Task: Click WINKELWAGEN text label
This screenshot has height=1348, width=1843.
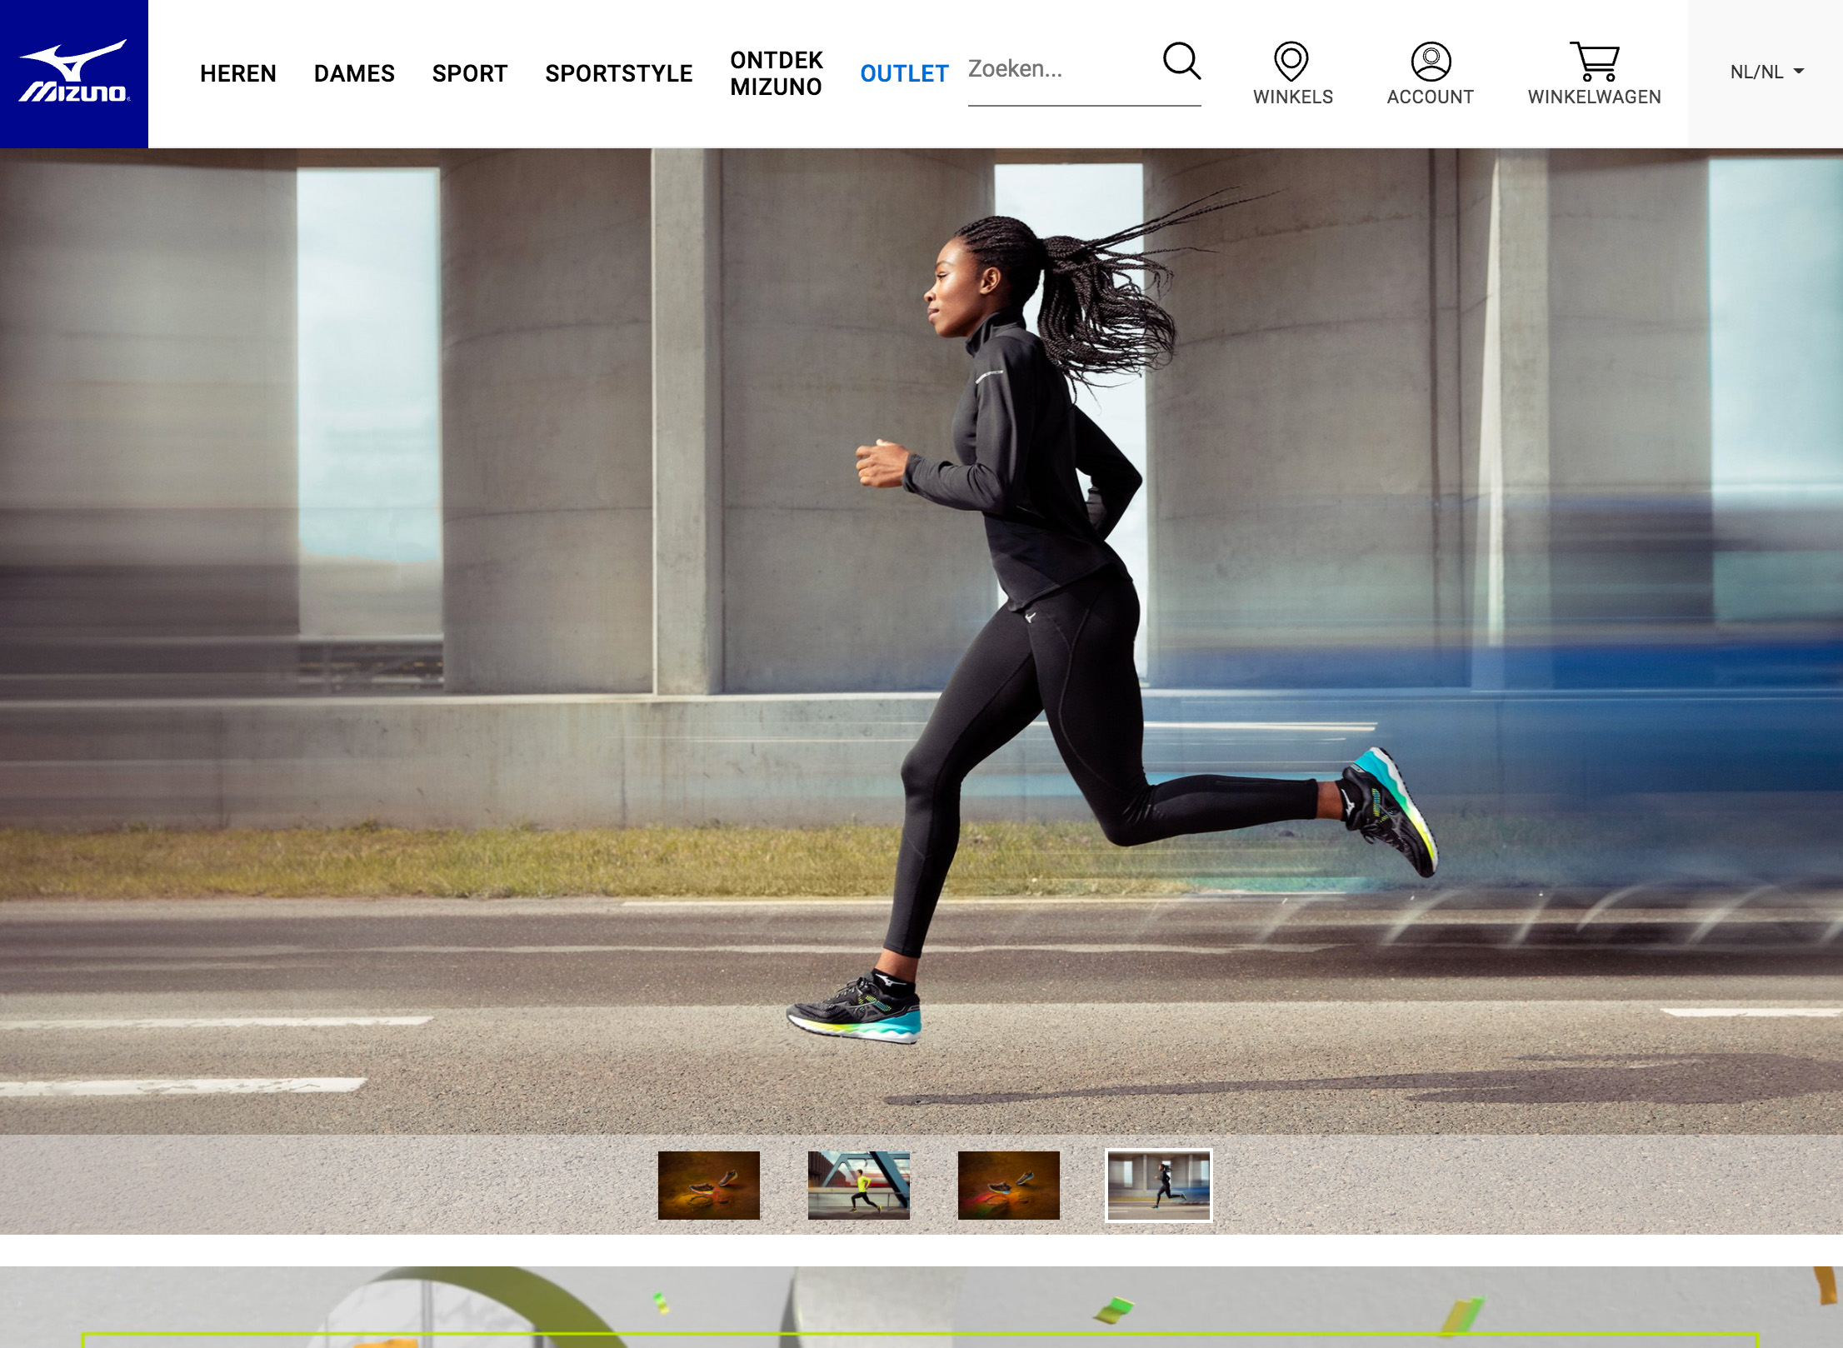Action: point(1593,97)
